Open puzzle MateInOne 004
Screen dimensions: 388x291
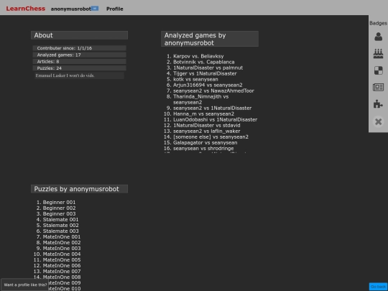(62, 254)
